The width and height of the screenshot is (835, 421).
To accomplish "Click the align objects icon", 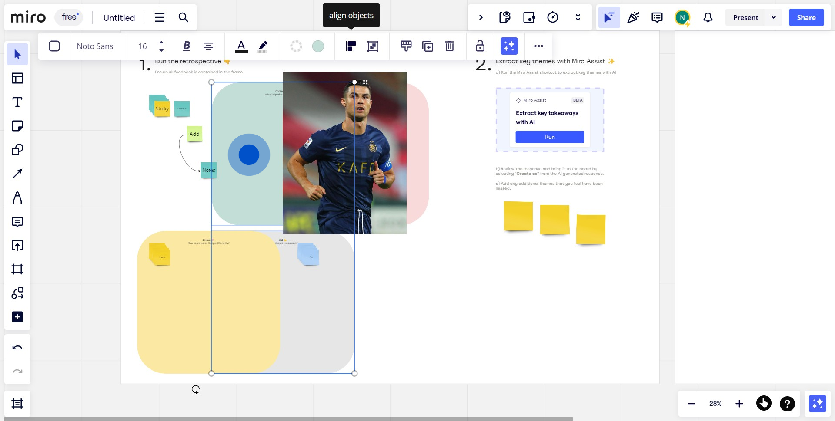I will pyautogui.click(x=351, y=46).
